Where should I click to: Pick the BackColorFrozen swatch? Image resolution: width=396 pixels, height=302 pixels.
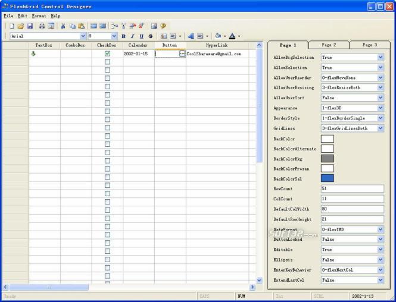tap(328, 168)
